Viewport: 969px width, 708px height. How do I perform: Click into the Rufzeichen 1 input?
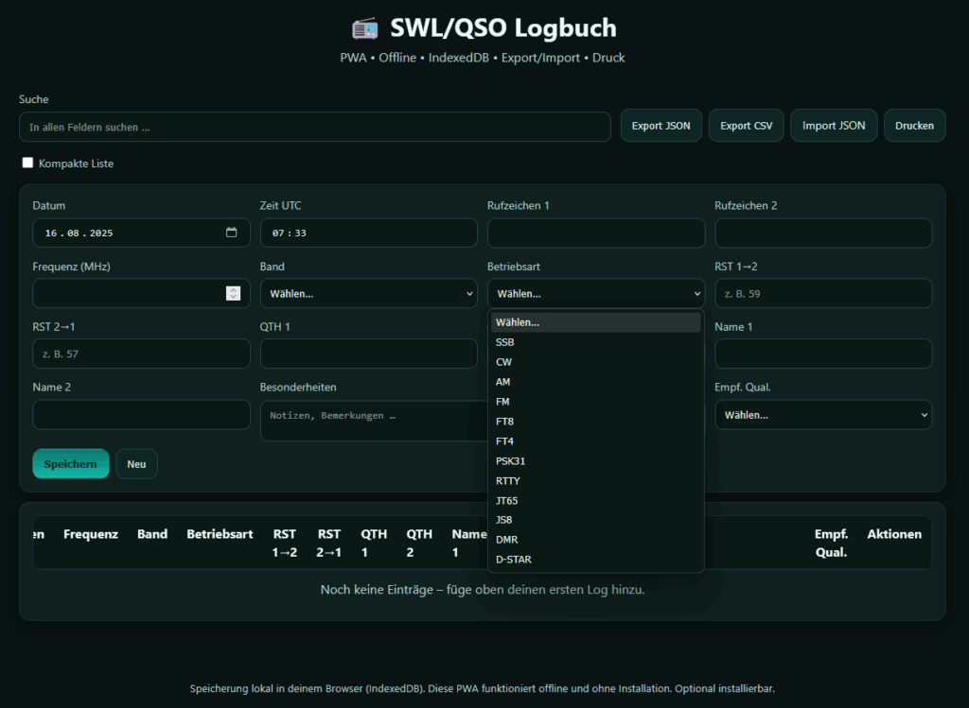tap(595, 233)
